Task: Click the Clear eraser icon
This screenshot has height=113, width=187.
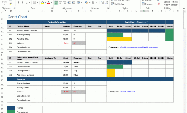Action: point(159,4)
